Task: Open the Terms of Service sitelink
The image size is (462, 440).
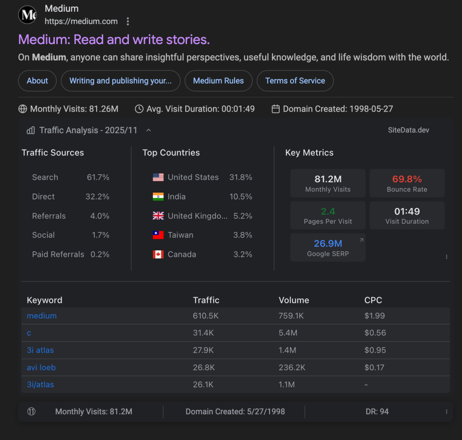Action: click(x=295, y=81)
